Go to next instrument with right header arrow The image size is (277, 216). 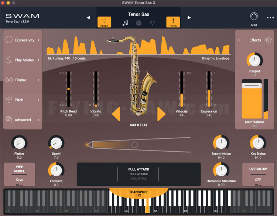(x=189, y=17)
